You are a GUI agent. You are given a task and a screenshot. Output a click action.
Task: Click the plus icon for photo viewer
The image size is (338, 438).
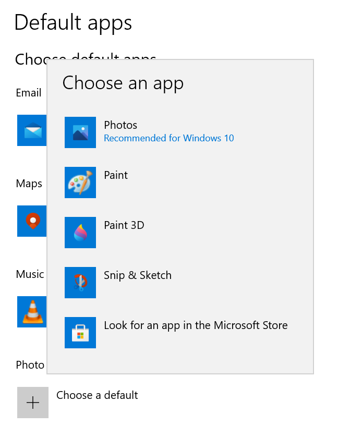pyautogui.click(x=33, y=403)
